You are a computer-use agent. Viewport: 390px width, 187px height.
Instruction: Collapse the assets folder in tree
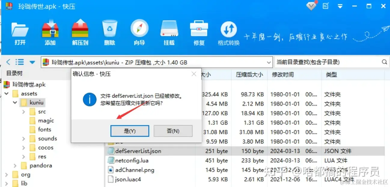pos(7,94)
